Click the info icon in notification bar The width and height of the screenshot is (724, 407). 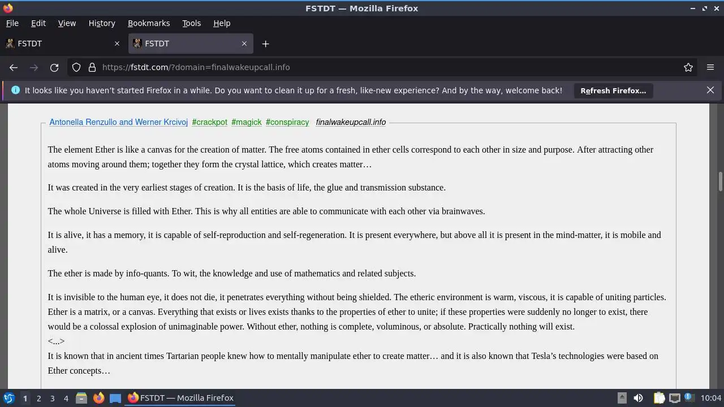tap(15, 90)
